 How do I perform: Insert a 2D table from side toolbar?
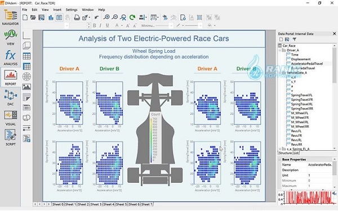coord(26,56)
